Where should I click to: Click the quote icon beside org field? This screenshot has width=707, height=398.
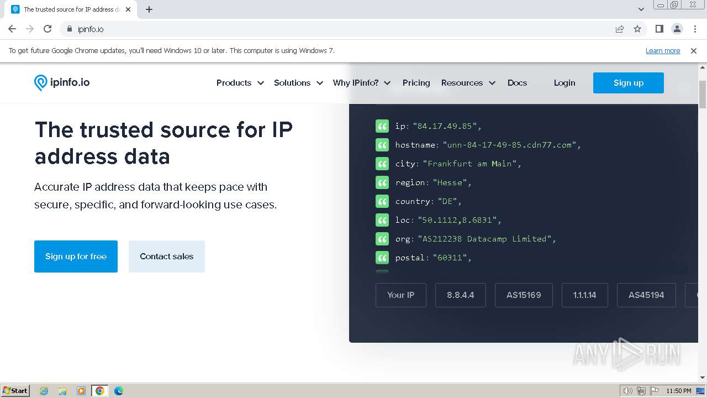(x=382, y=239)
